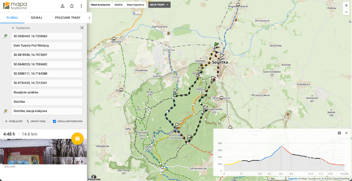Open the notifications bell
The image size is (352, 181).
[72, 6]
